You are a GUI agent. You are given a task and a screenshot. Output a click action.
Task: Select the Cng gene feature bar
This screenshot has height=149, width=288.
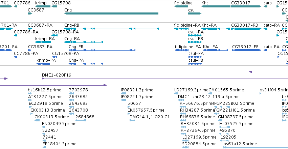click(x=111, y=13)
